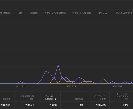Switch to the 日付 tab
Image resolution: width=133 pixels, height=109 pixels.
pyautogui.click(x=20, y=13)
